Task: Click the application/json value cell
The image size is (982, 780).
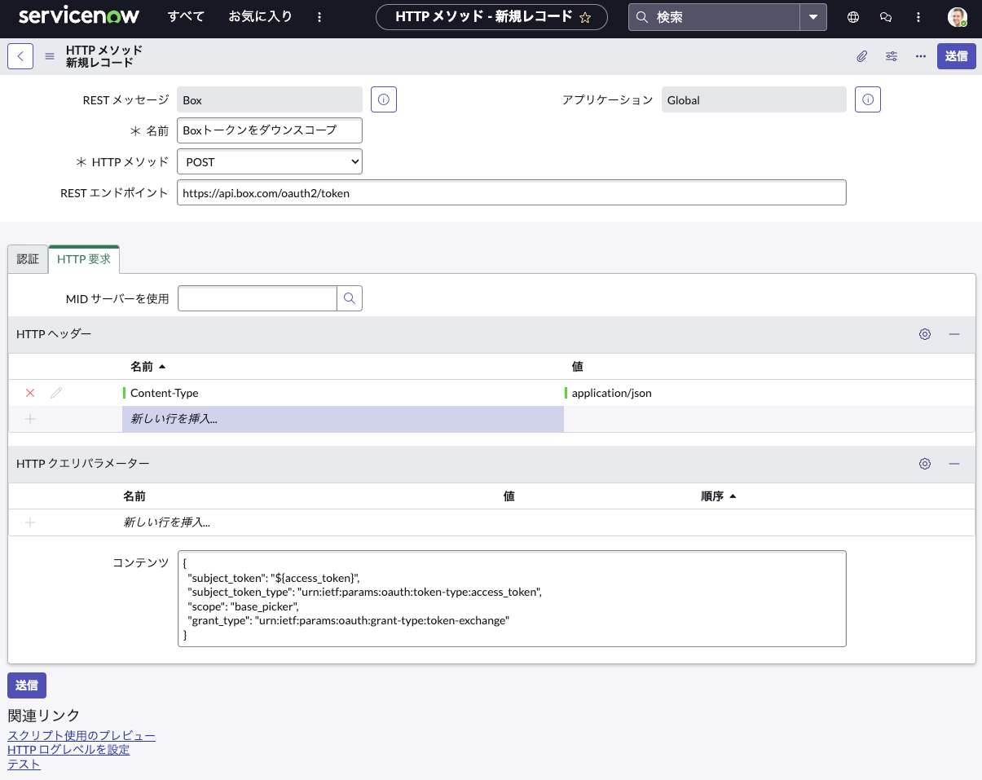Action: 769,393
